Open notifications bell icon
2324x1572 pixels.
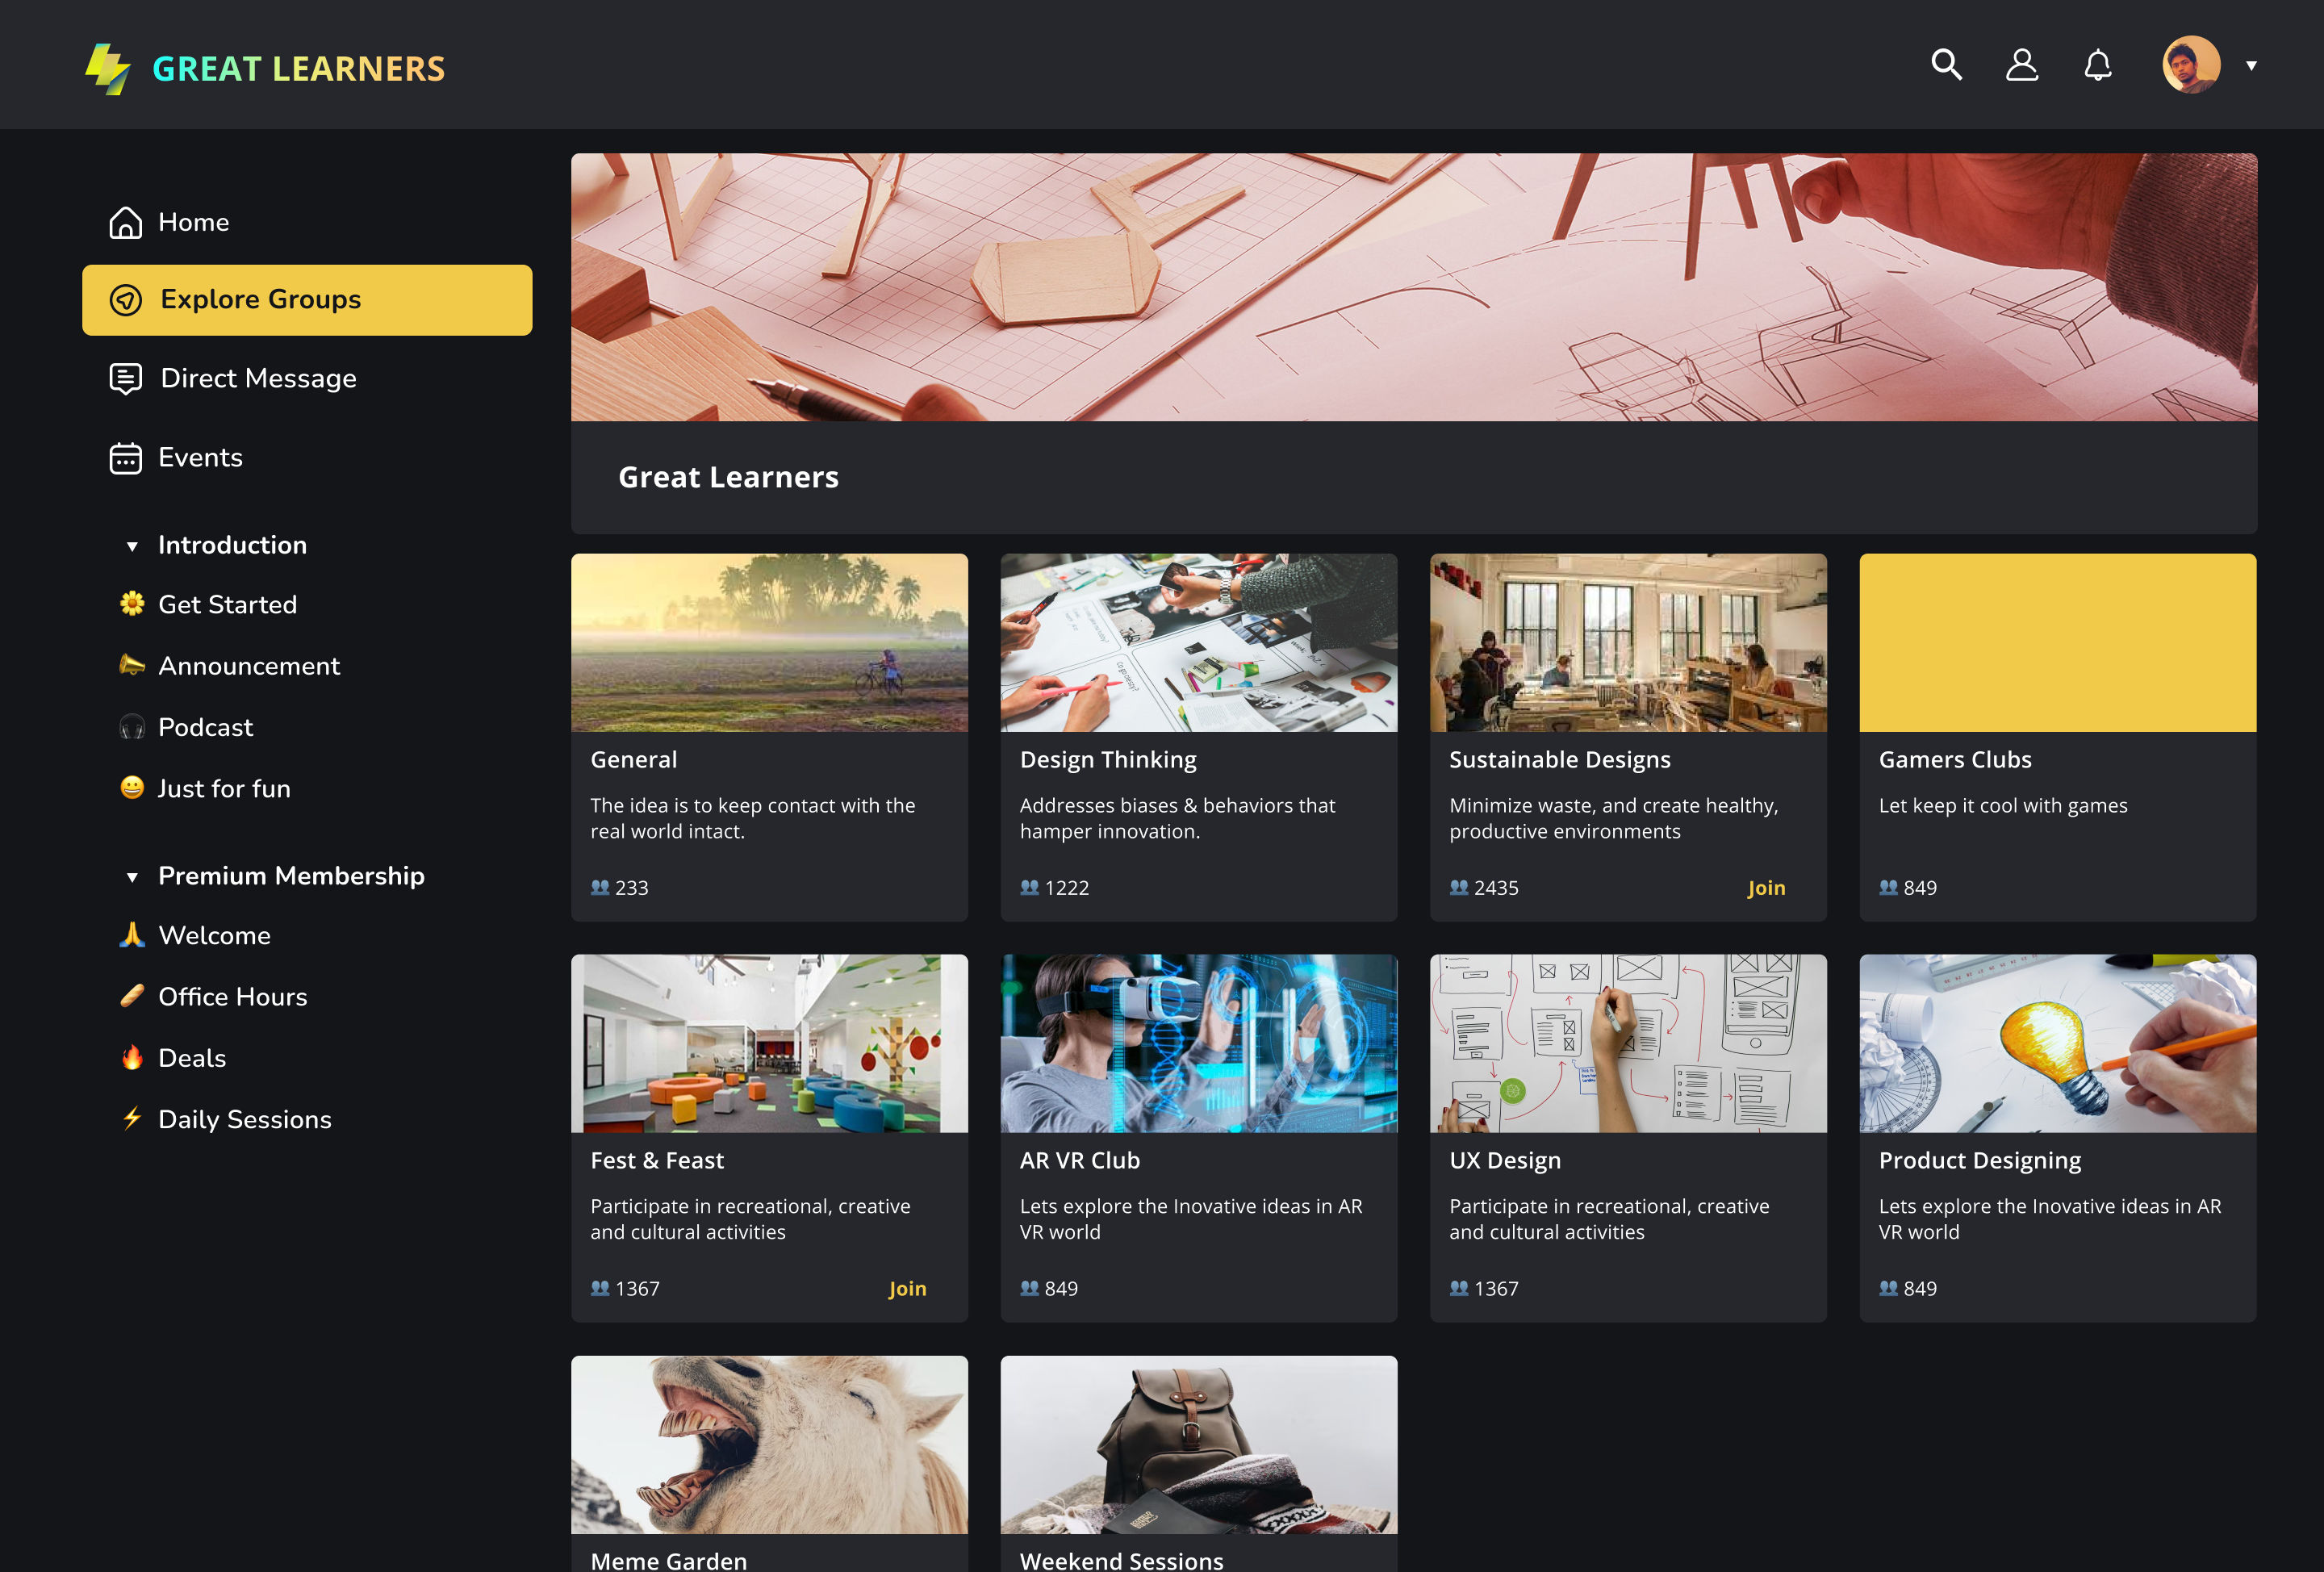(x=2097, y=65)
